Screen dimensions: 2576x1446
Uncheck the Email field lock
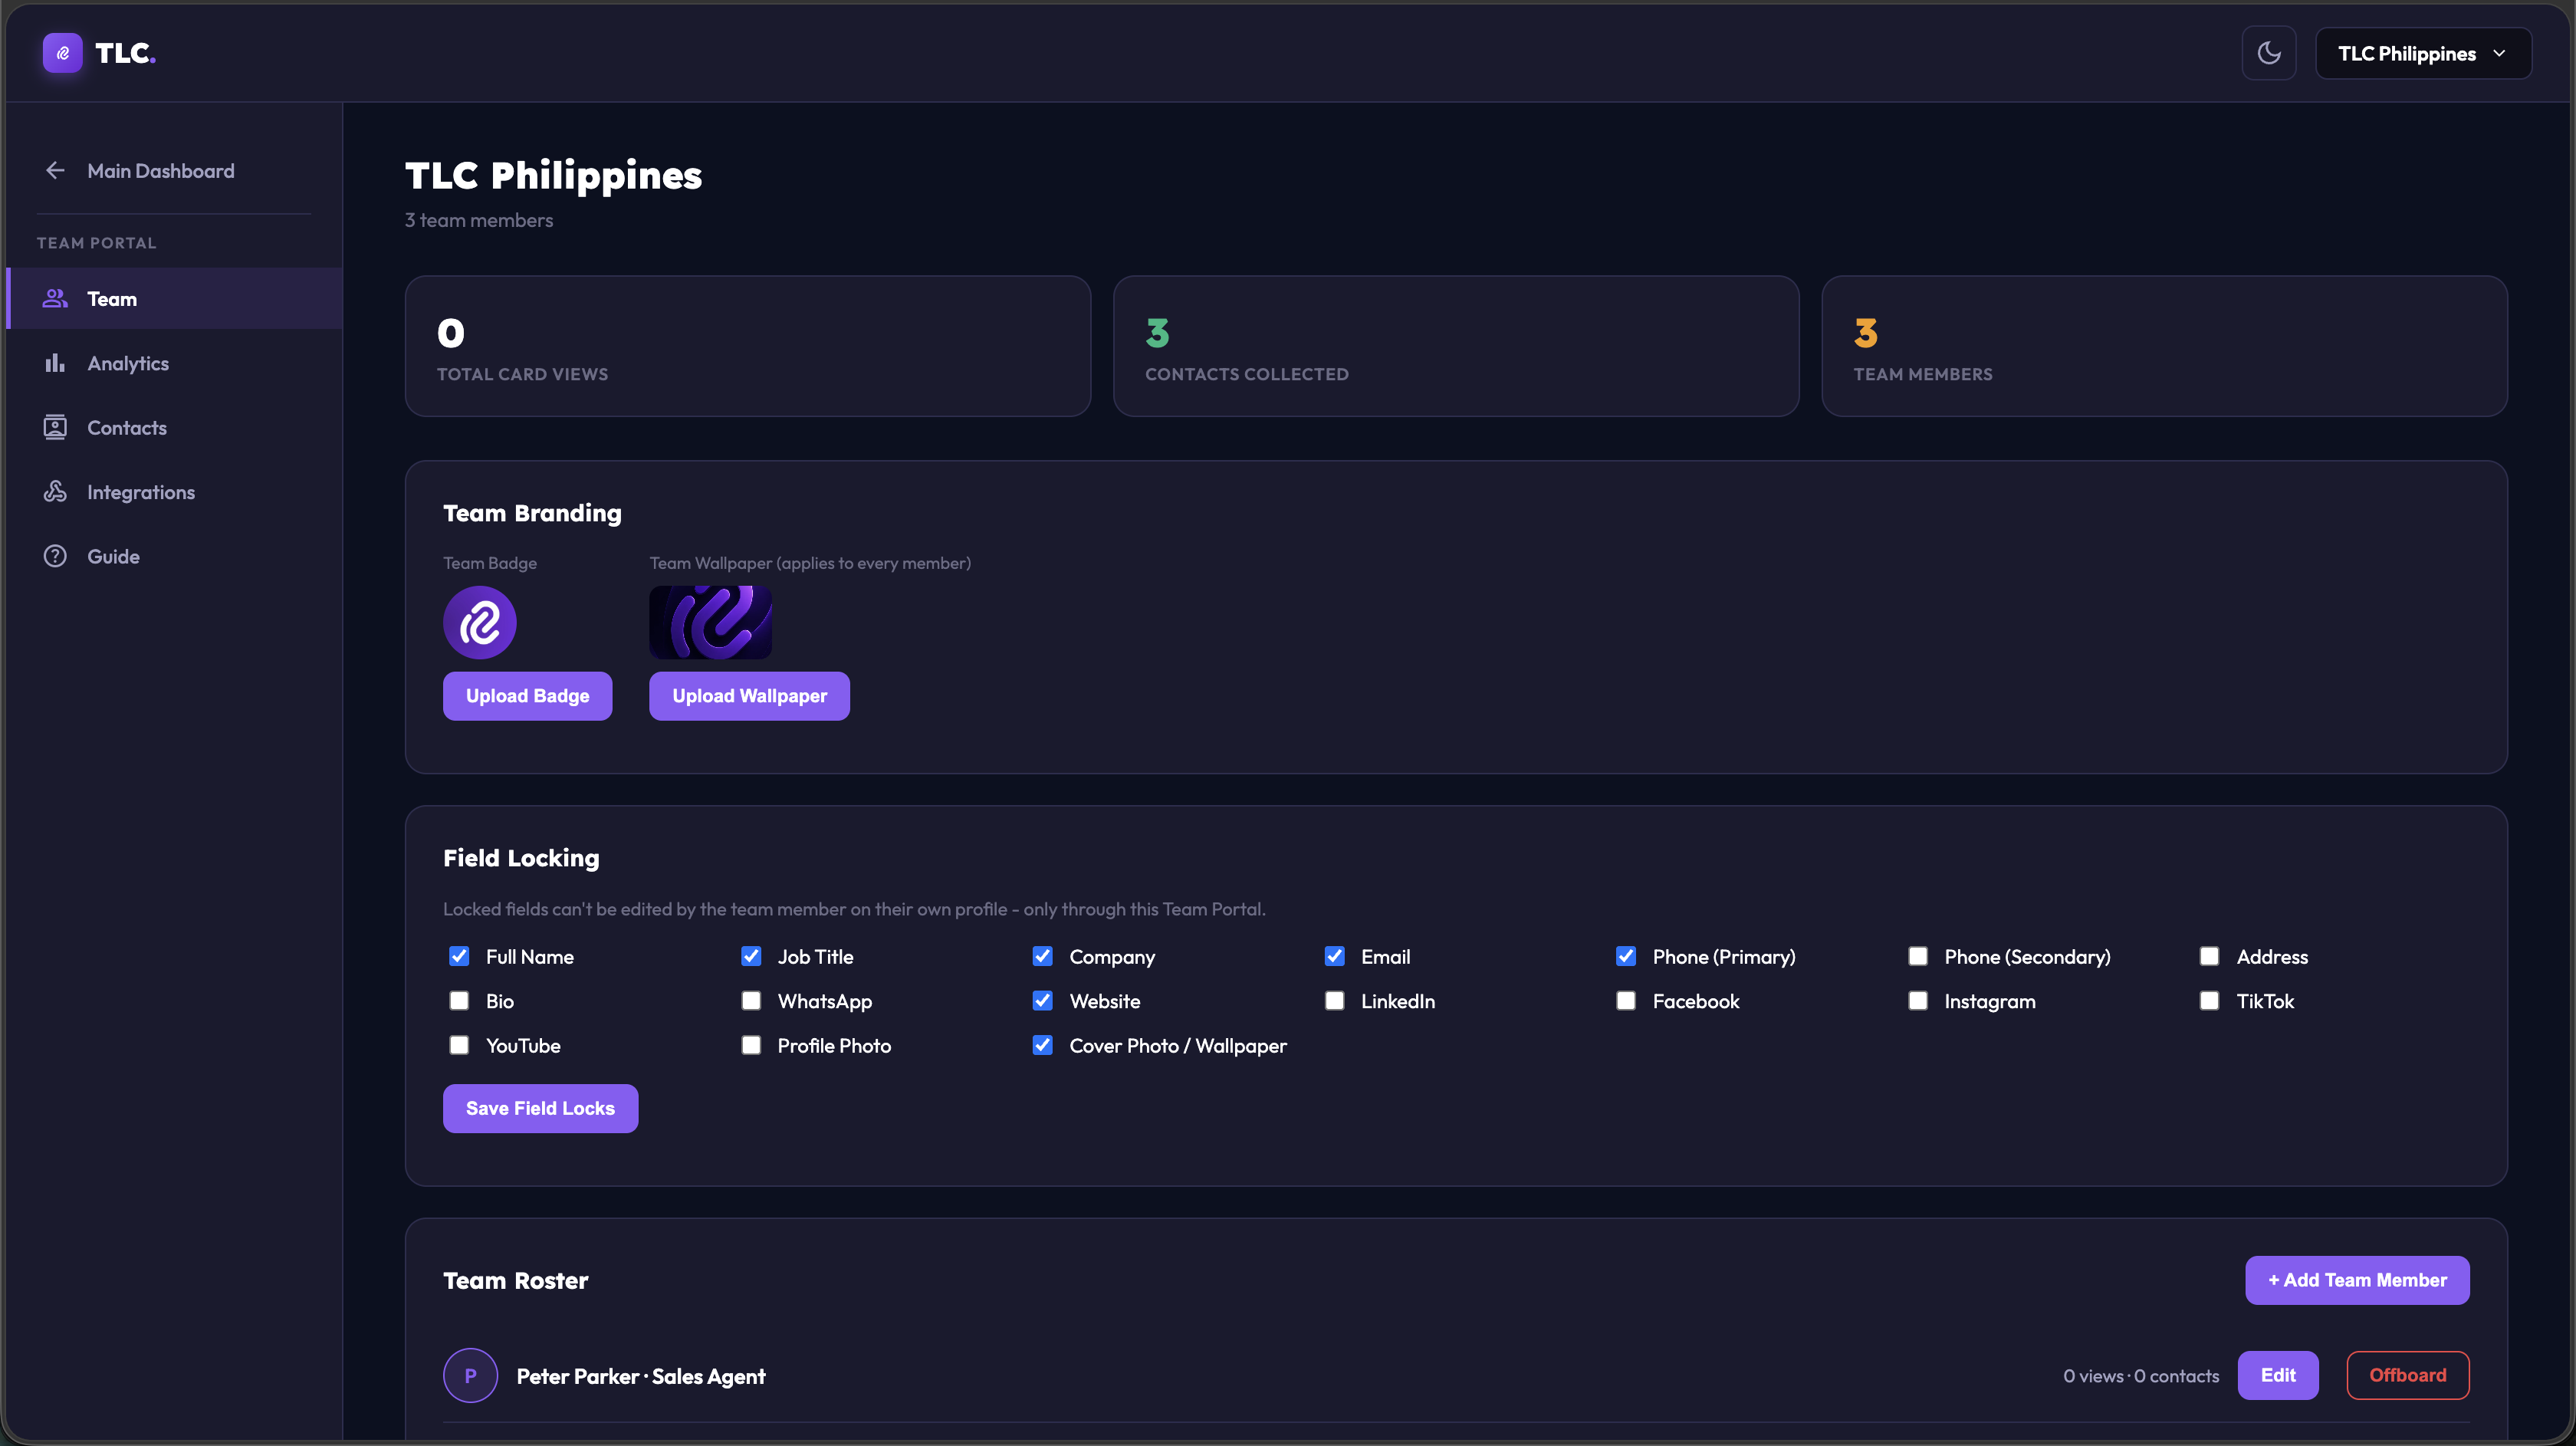pos(1334,956)
